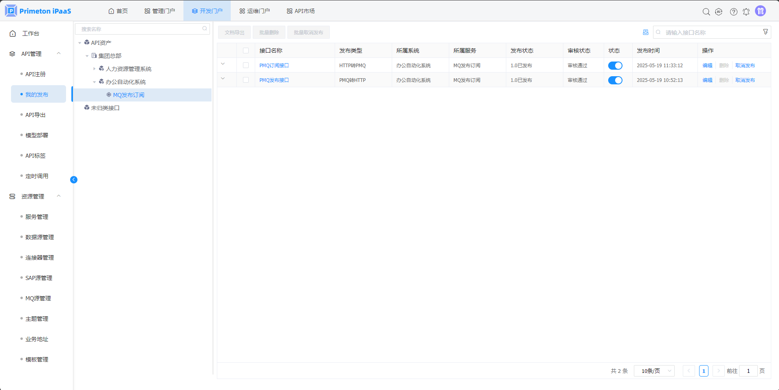Click 取消发布 for PMQ发布接口
Image resolution: width=779 pixels, height=390 pixels.
coord(745,80)
